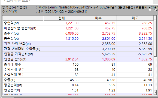
Task: Click the 평균손익(pt) row label
Action: tap(13, 85)
